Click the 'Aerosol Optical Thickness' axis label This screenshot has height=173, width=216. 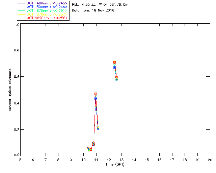tap(10, 90)
